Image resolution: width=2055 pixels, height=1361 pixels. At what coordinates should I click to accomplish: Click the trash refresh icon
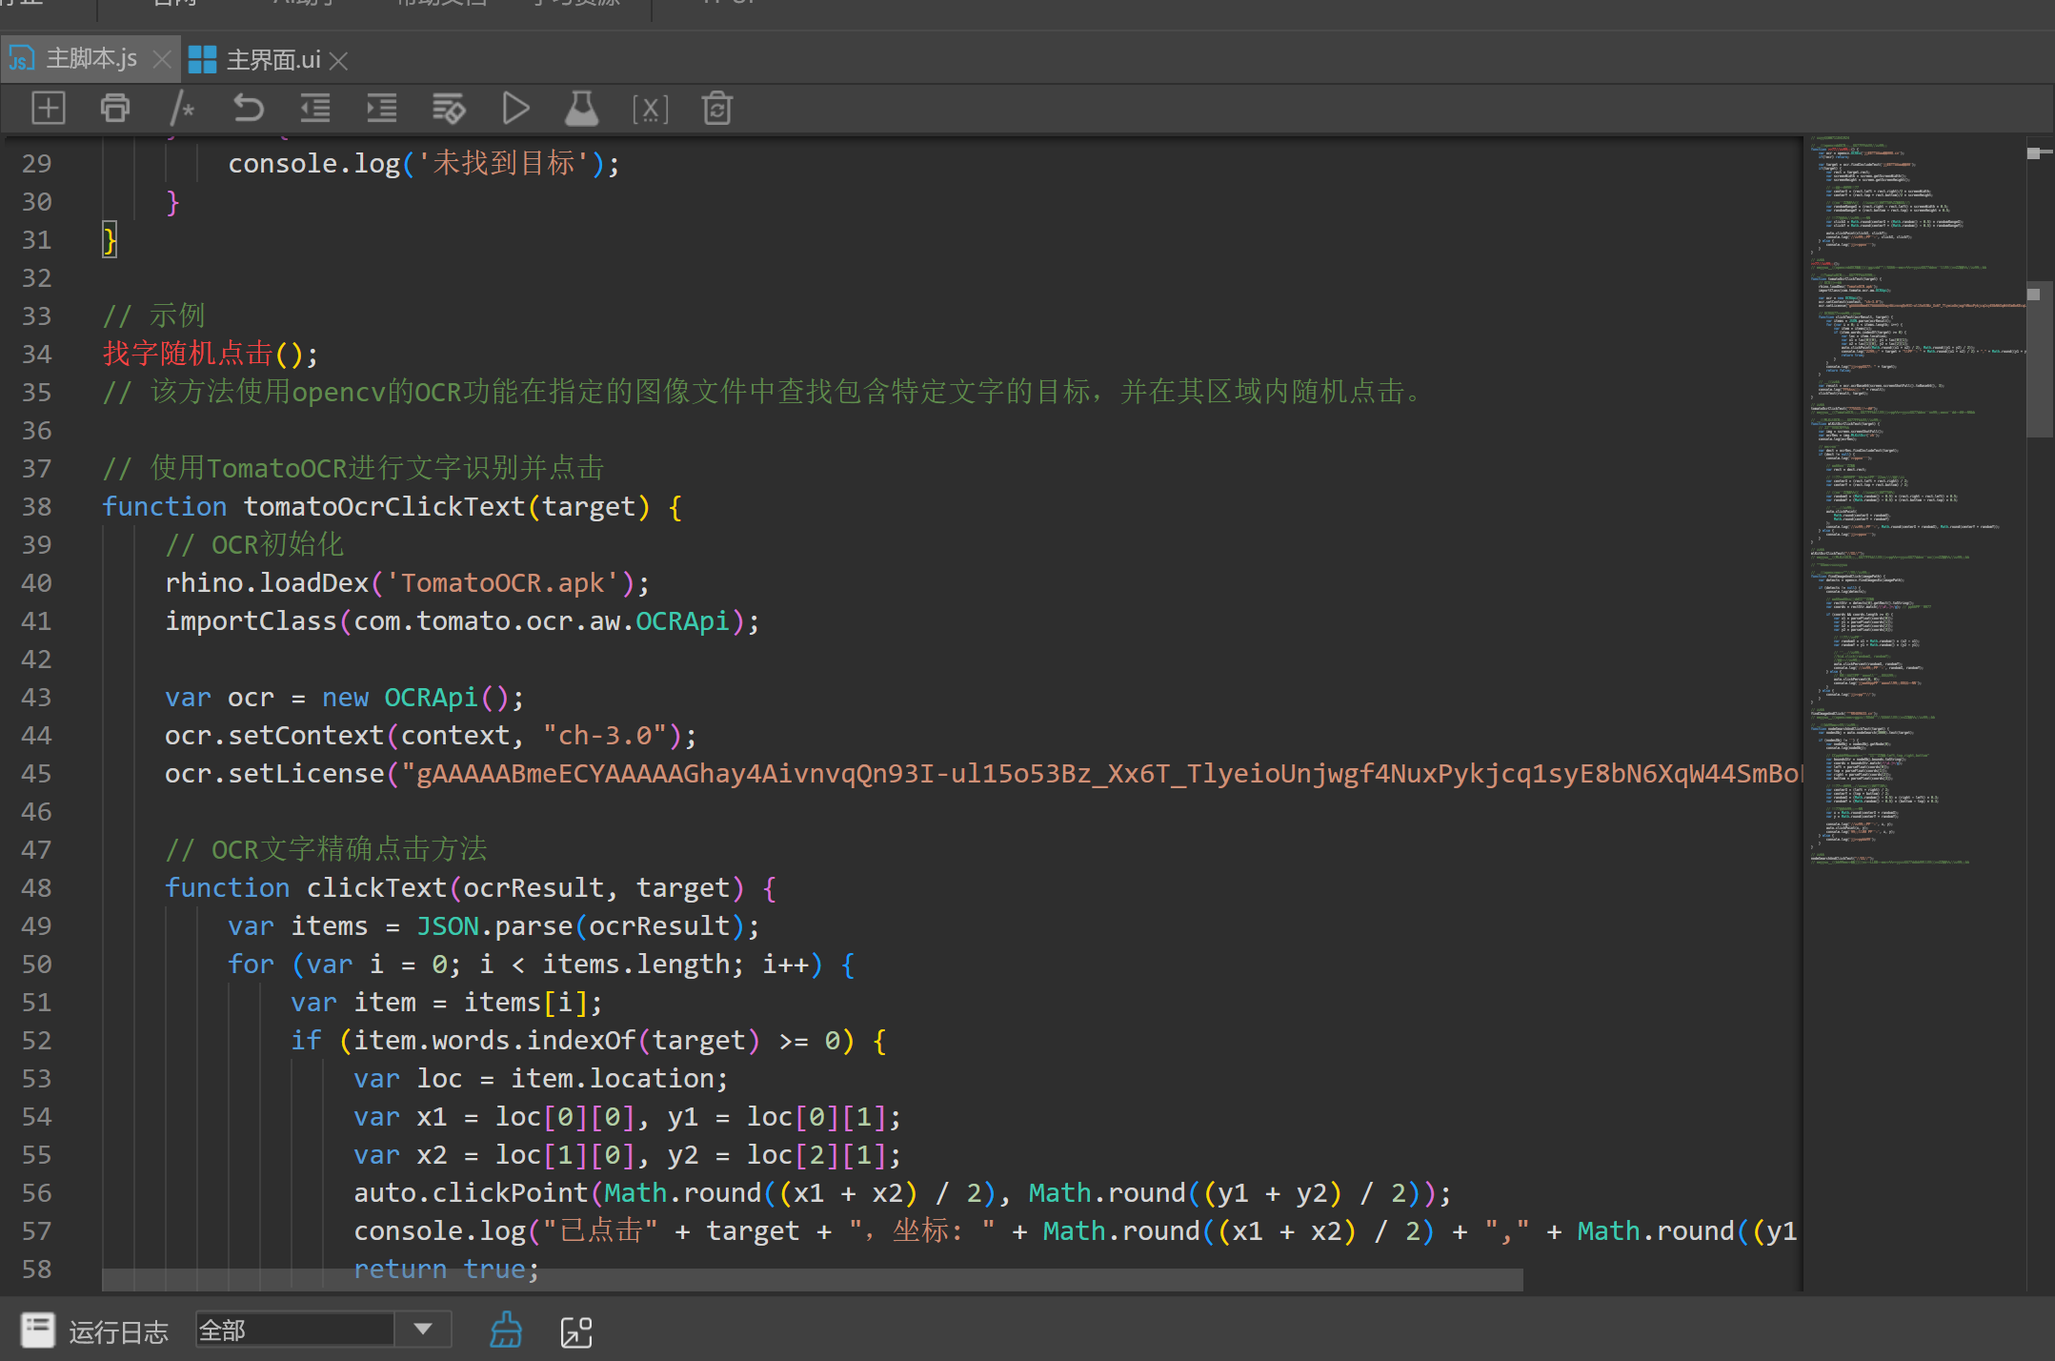(x=716, y=108)
